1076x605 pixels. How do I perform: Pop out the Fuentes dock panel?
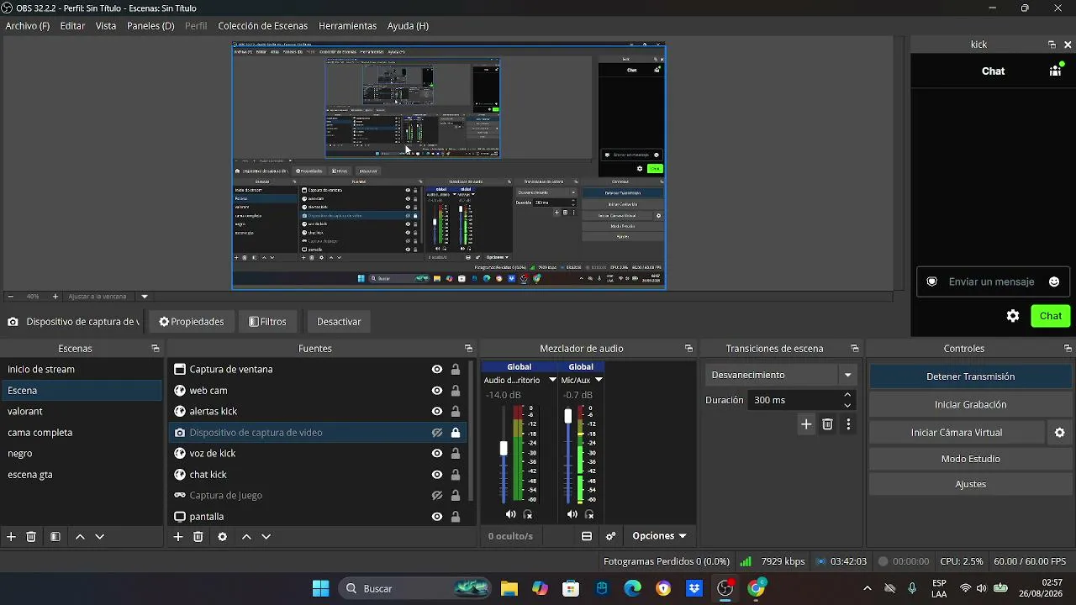click(468, 349)
